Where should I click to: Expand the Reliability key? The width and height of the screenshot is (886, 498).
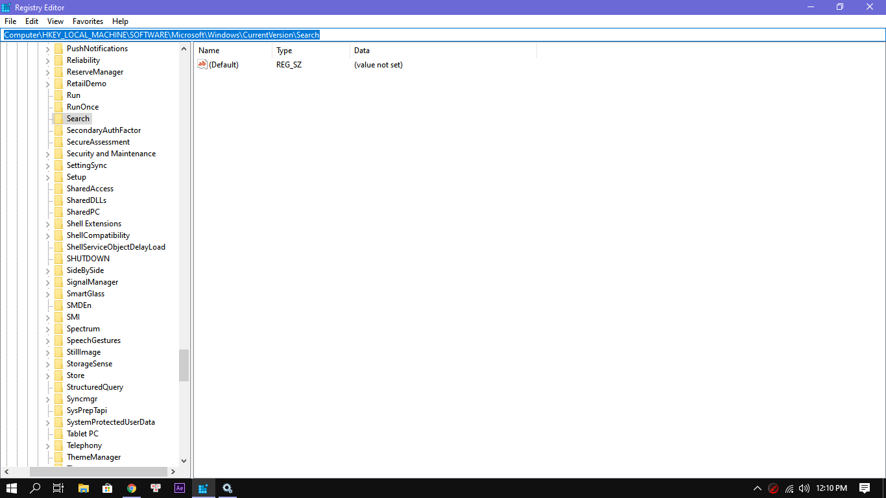pos(48,60)
